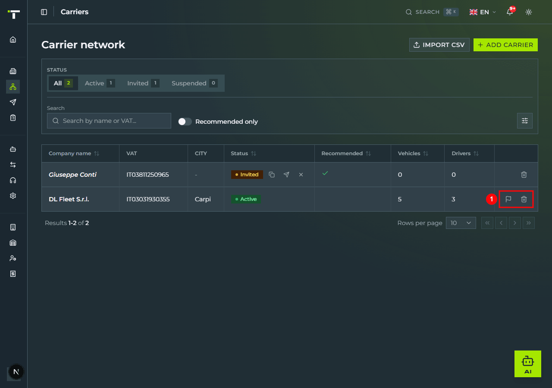Click the drivers count 3 for DL Fleet
Image resolution: width=552 pixels, height=388 pixels.
(453, 199)
